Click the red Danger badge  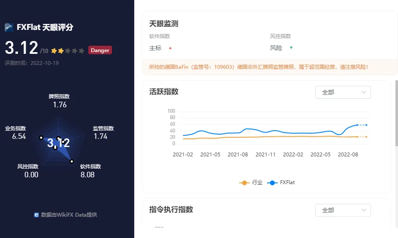[x=100, y=50]
